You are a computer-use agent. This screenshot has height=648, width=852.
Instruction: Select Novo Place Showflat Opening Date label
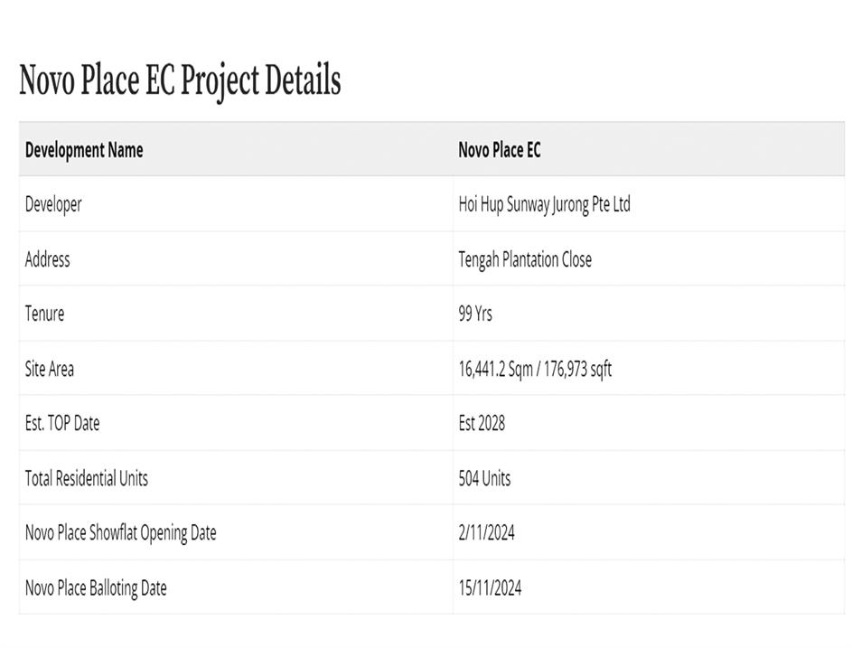121,532
